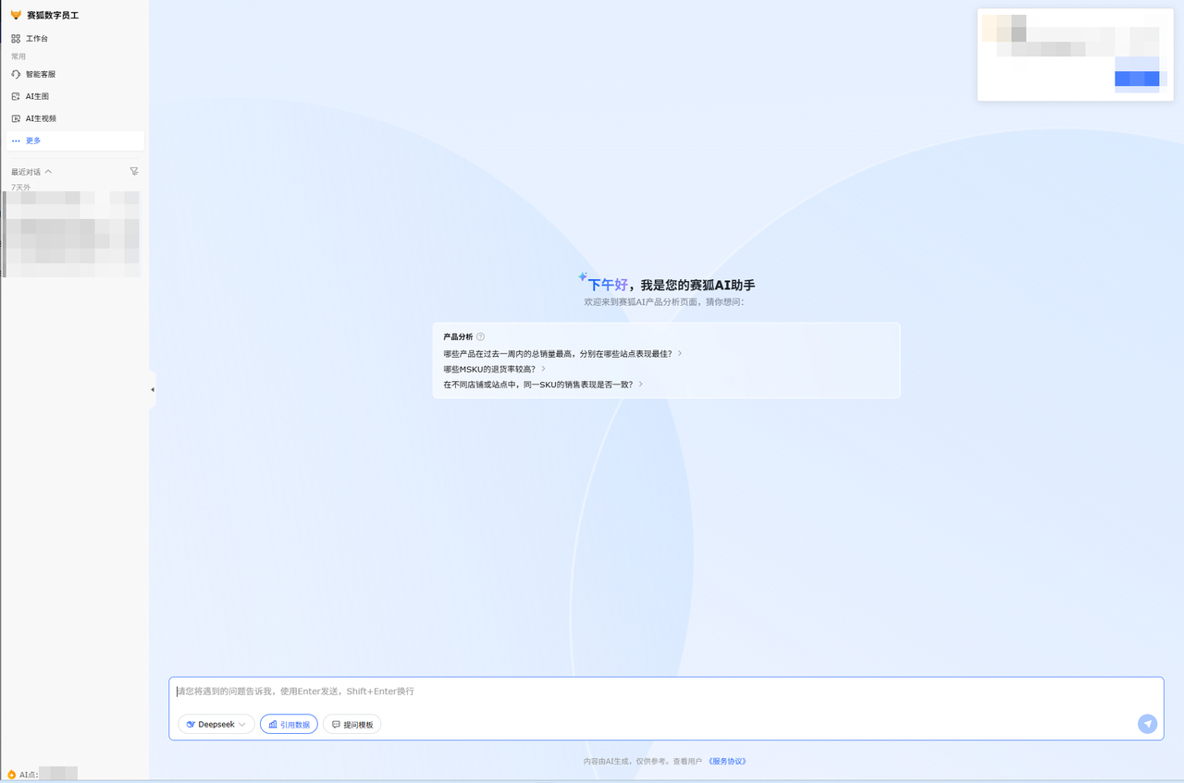The height and width of the screenshot is (783, 1184).
Task: Focus the question input text box
Action: point(666,691)
